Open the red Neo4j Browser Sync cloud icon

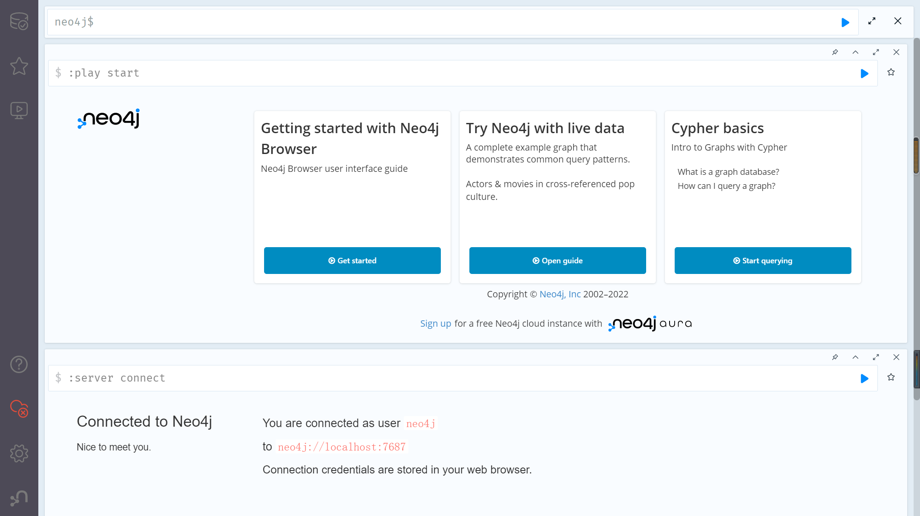[x=19, y=408]
